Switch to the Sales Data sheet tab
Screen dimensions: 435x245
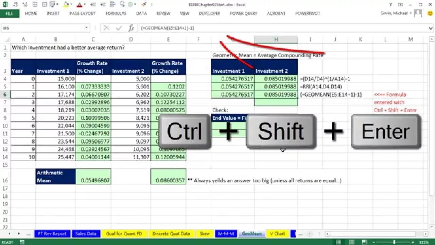pos(86,234)
